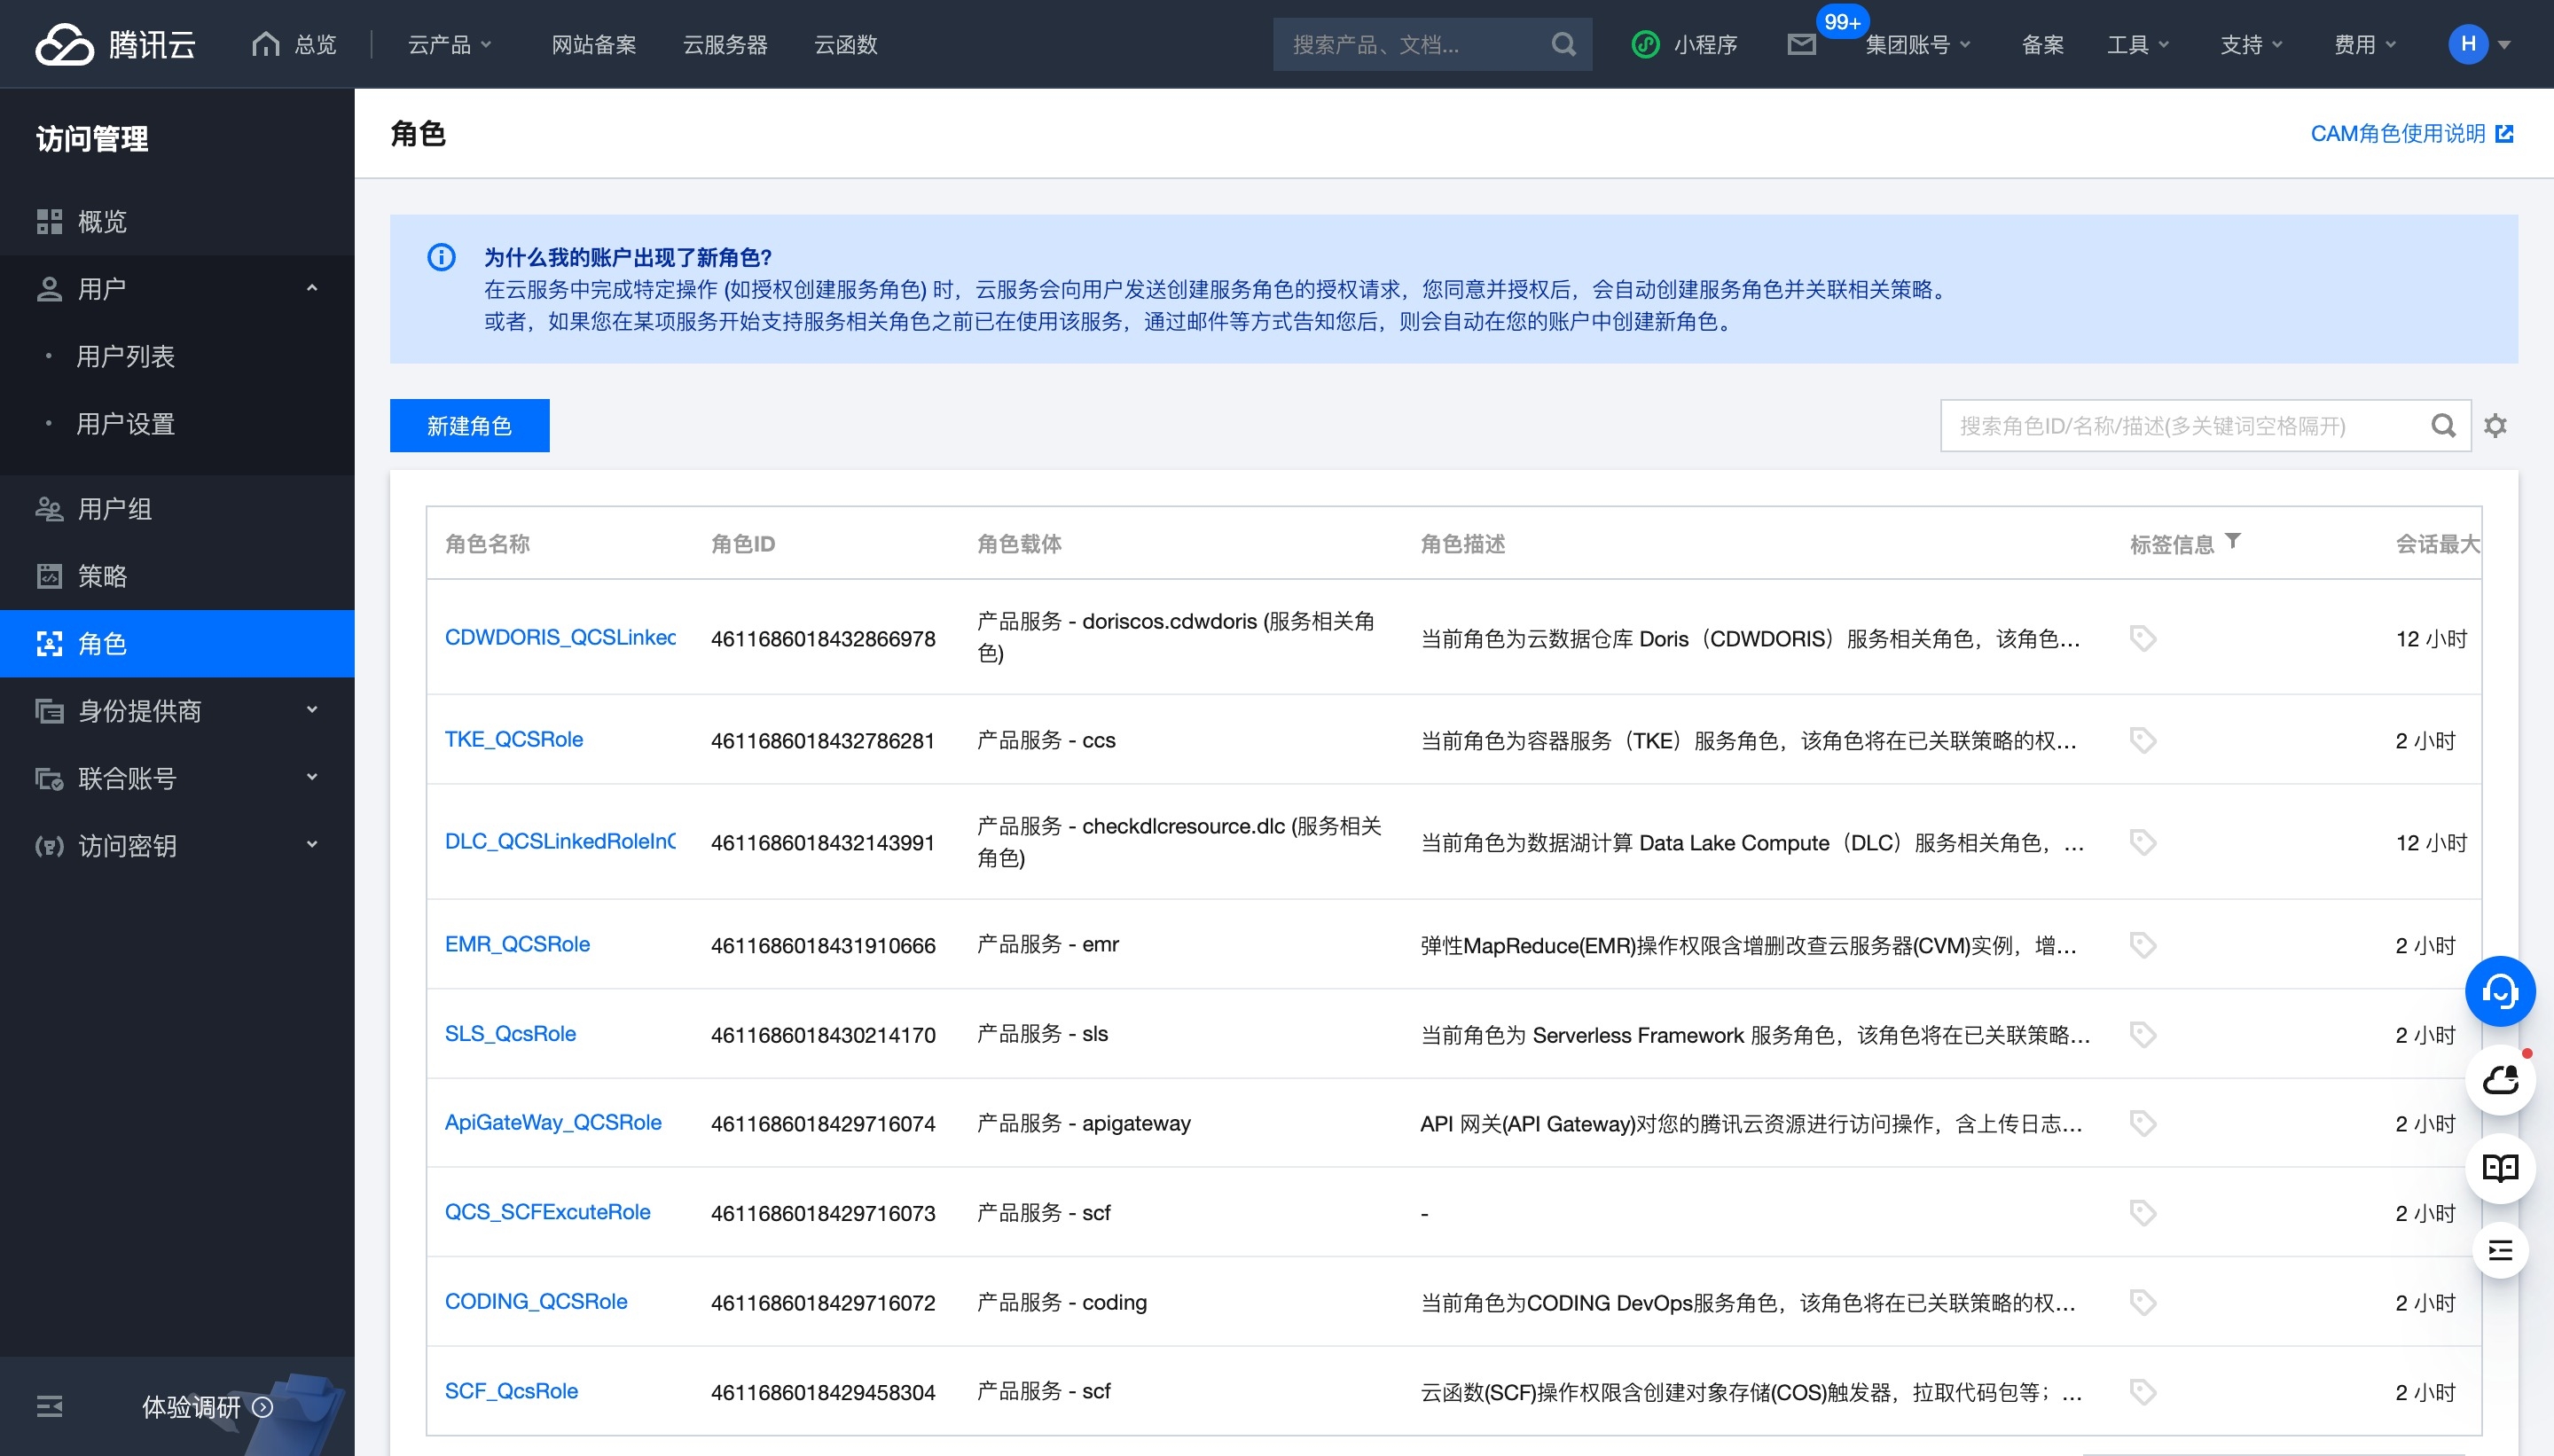Open the 总览 home icon

[x=266, y=44]
